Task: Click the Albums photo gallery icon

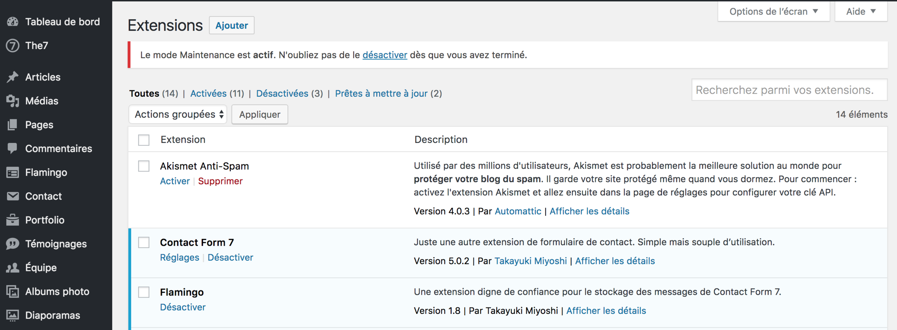Action: click(13, 292)
